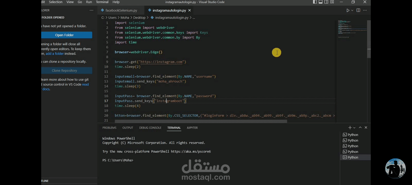This screenshot has height=185, width=412.
Task: Click the 'Moha' breadcrumb segment
Action: 125,18
